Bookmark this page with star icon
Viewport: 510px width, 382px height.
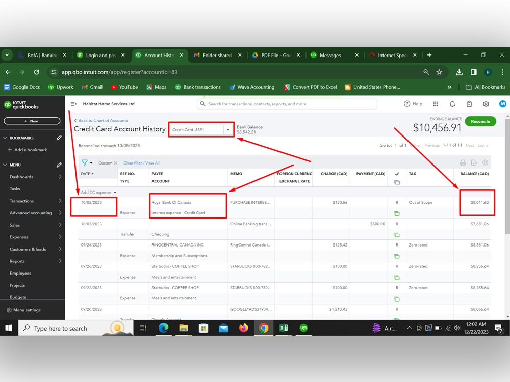(439, 72)
